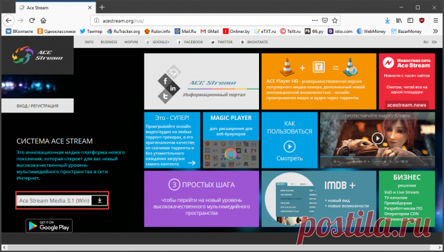
Task: Click Смотреть play icon in КАК ПОЛЬЗОВАТЬСЯ
Action: 289,147
